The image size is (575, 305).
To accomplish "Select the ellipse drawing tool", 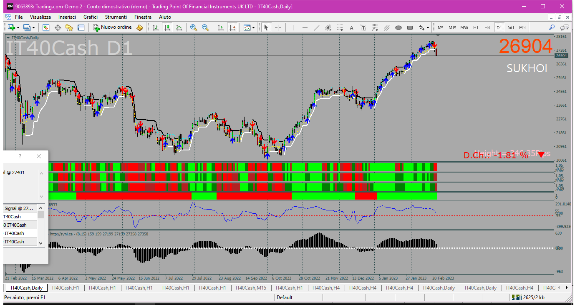I will point(398,27).
